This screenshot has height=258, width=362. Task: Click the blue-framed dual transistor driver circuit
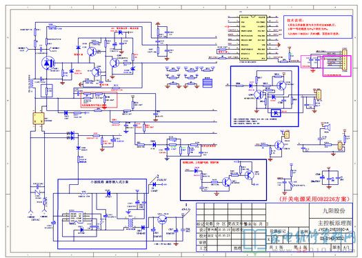(264, 96)
